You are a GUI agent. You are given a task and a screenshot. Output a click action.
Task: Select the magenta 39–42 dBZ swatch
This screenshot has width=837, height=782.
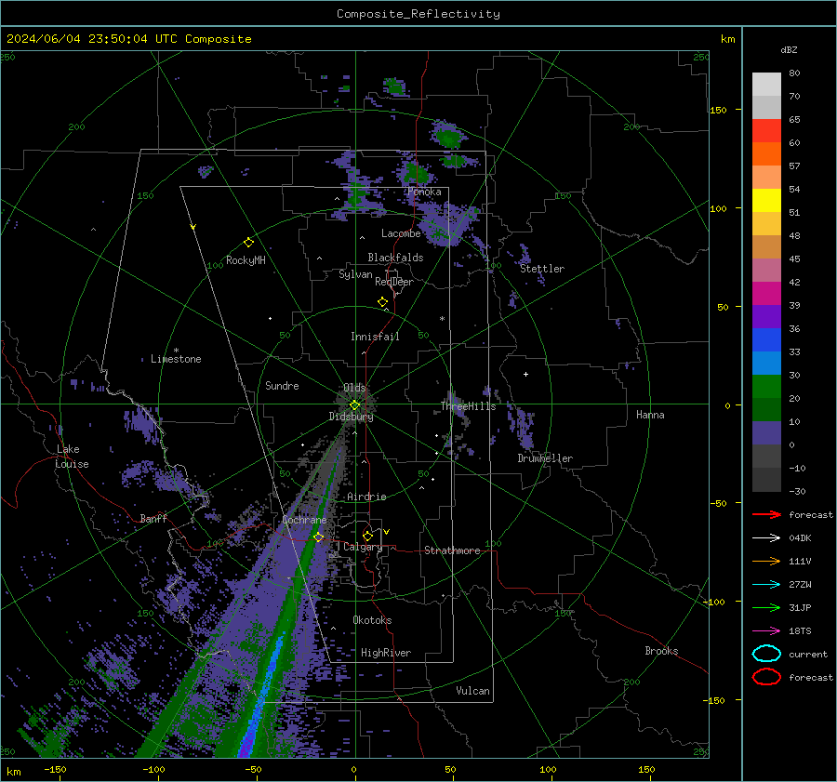pyautogui.click(x=766, y=294)
